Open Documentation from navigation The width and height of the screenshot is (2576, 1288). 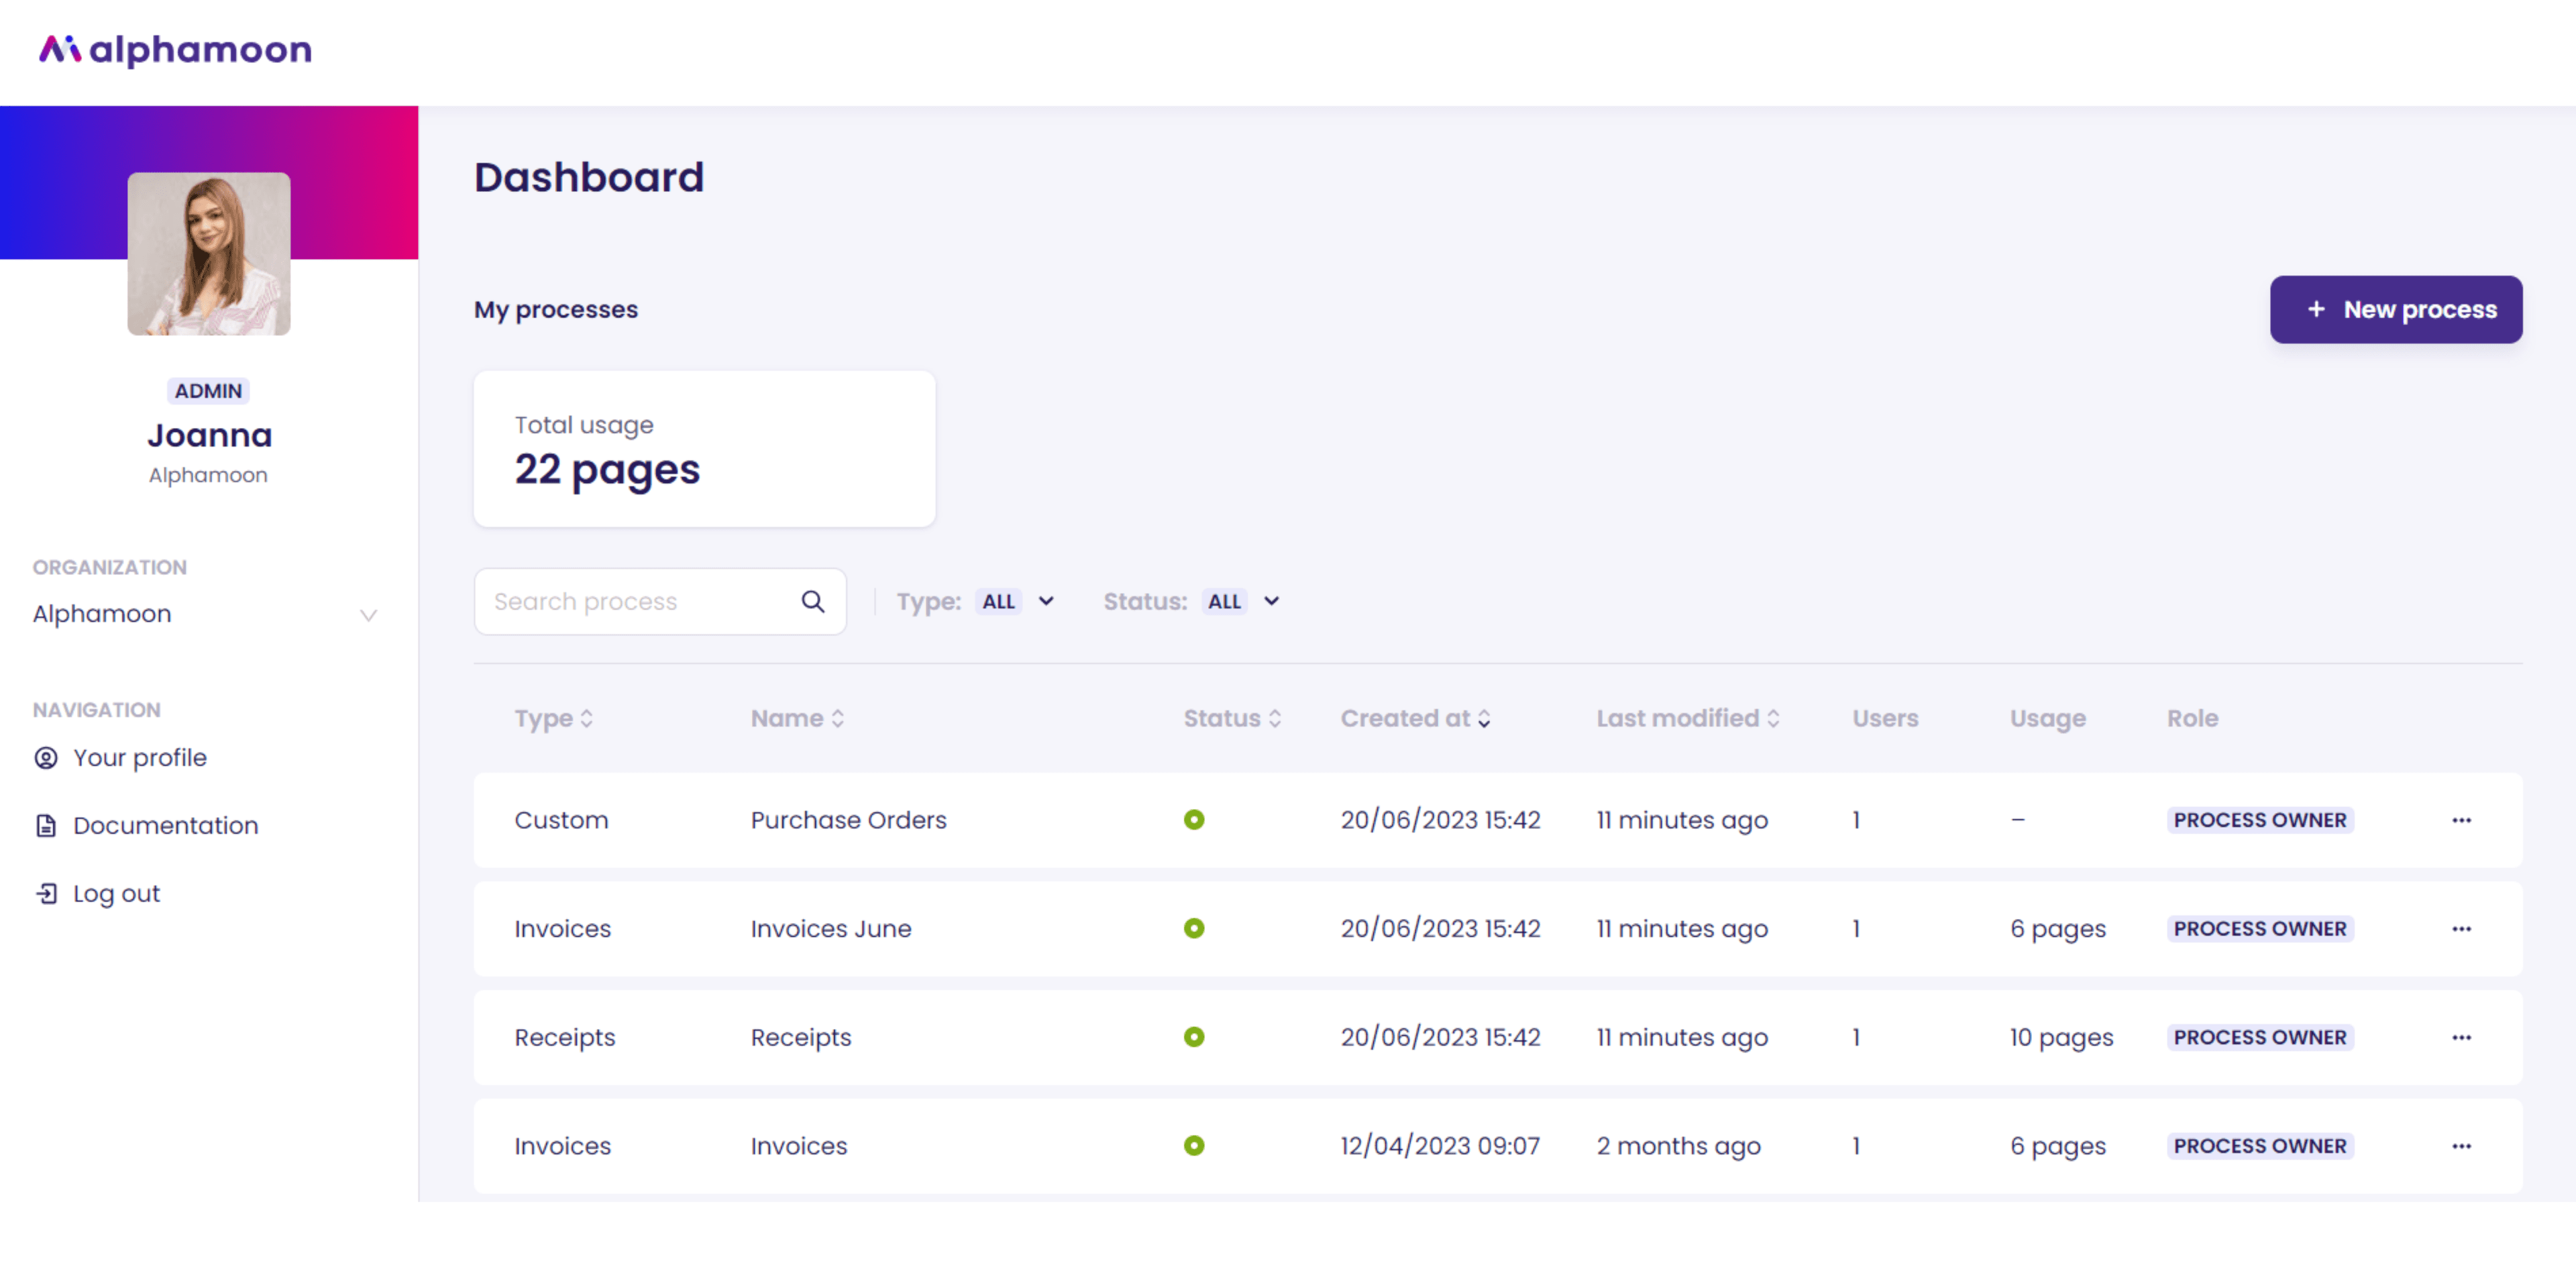click(165, 826)
